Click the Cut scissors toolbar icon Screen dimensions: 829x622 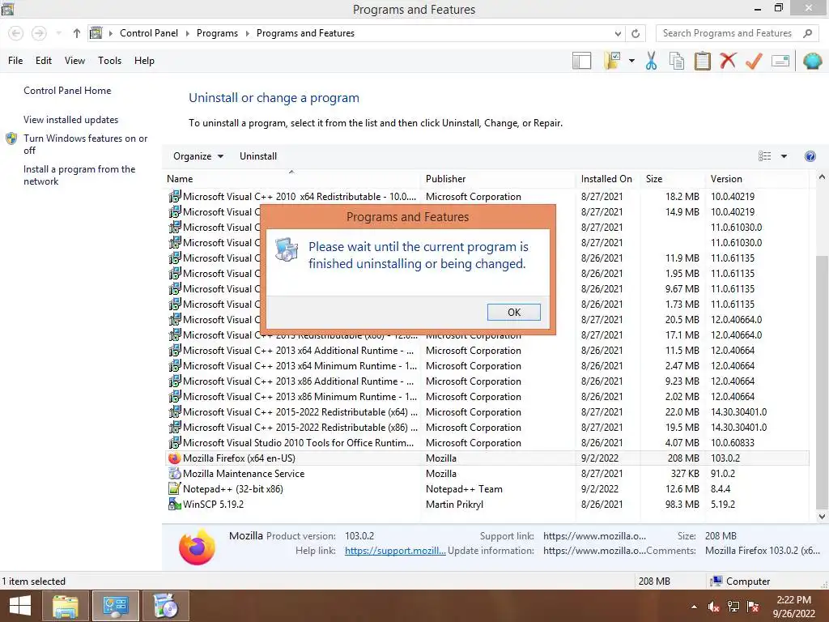click(x=651, y=61)
